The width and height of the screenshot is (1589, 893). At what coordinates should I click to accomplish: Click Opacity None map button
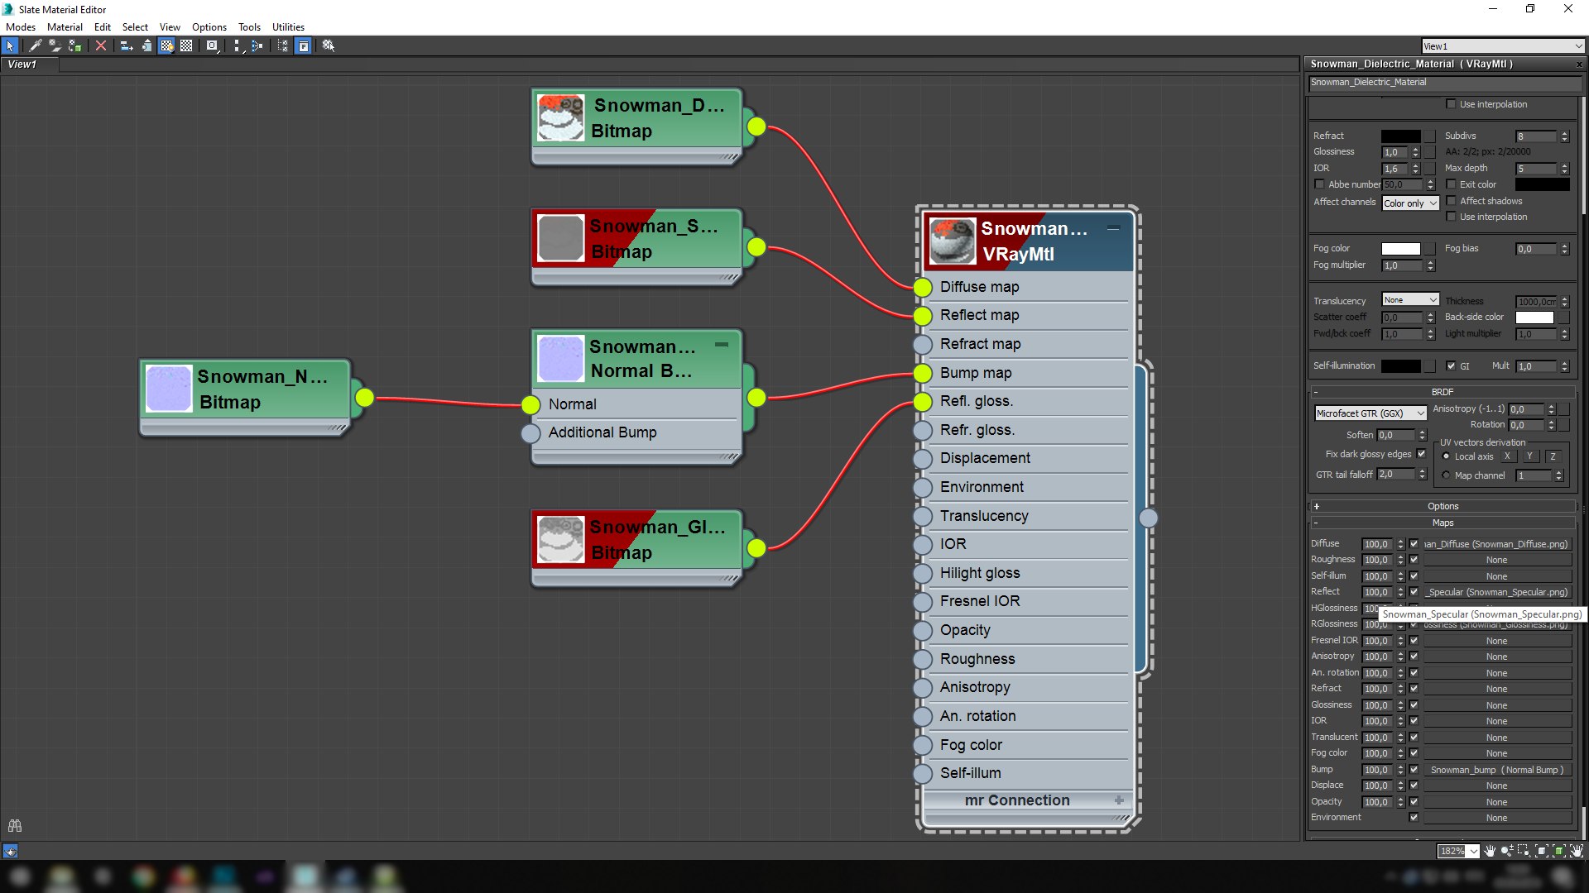click(x=1496, y=802)
